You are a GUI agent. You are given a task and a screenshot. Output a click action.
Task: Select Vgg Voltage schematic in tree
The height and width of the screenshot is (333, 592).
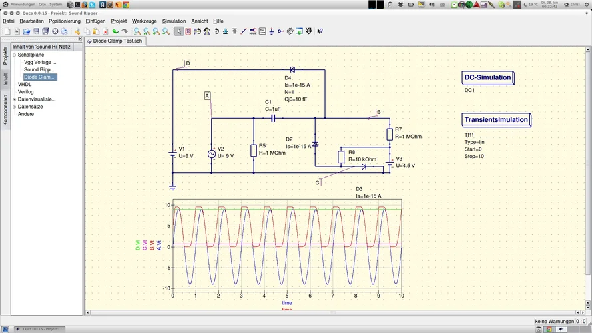click(x=40, y=62)
